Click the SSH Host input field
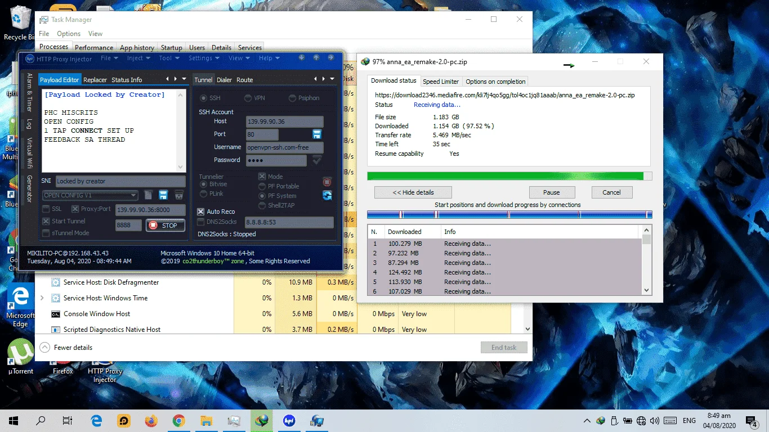Image resolution: width=769 pixels, height=432 pixels. click(285, 121)
